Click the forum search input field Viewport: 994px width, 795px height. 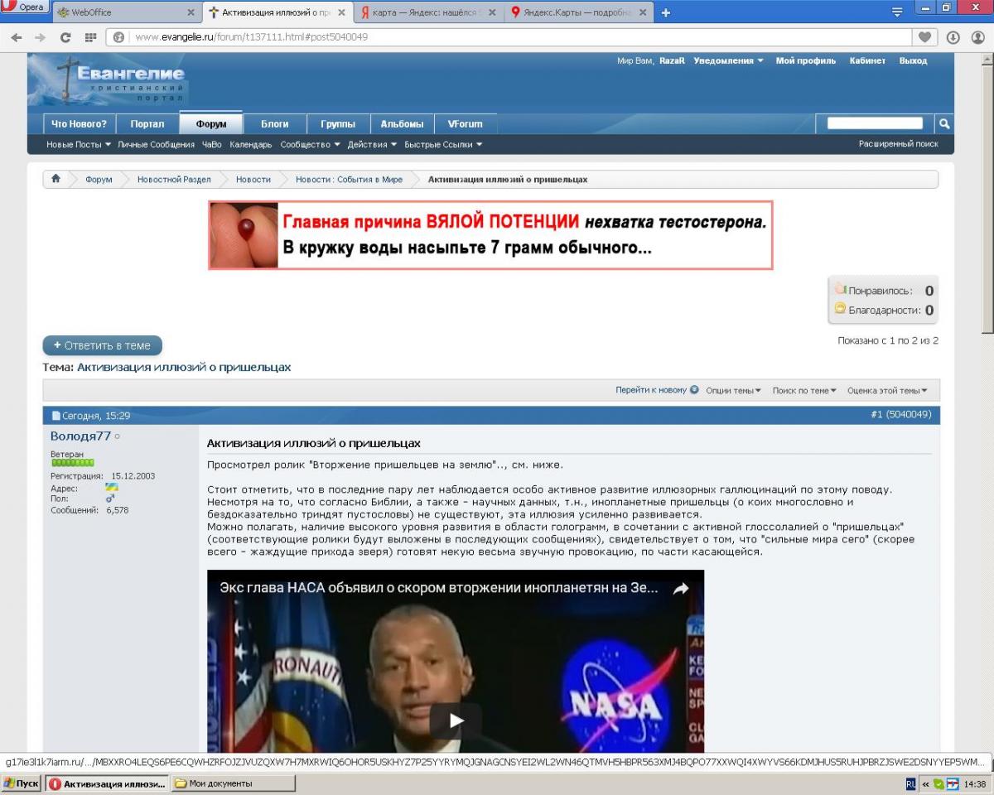874,123
